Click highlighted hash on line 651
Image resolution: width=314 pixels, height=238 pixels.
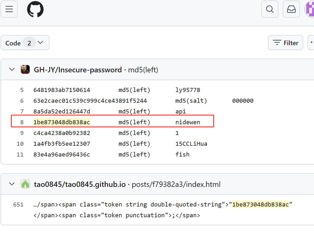260,205
